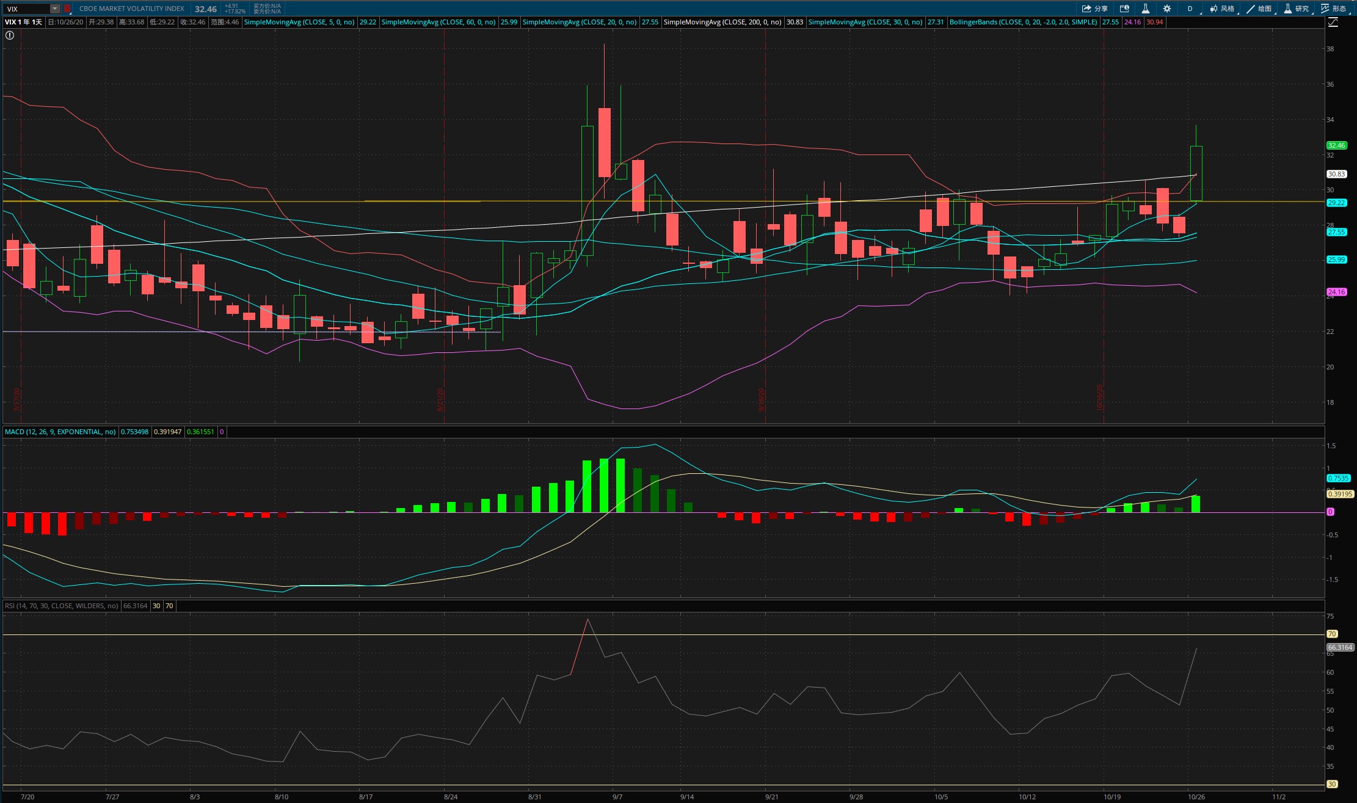
Task: Click the 10/16/20 expiration marker line label
Action: point(1100,398)
